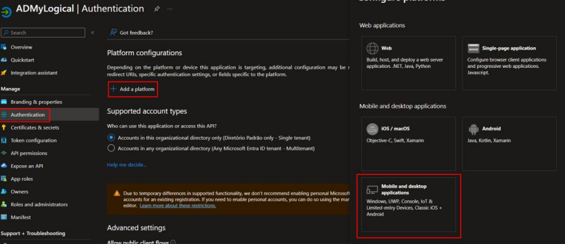This screenshot has width=565, height=244.
Task: Click the Web globe icon
Action: (x=372, y=48)
